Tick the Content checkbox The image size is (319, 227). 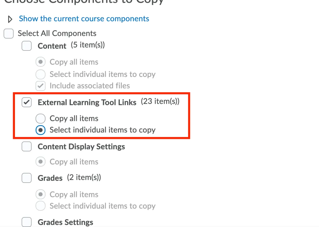coord(27,46)
